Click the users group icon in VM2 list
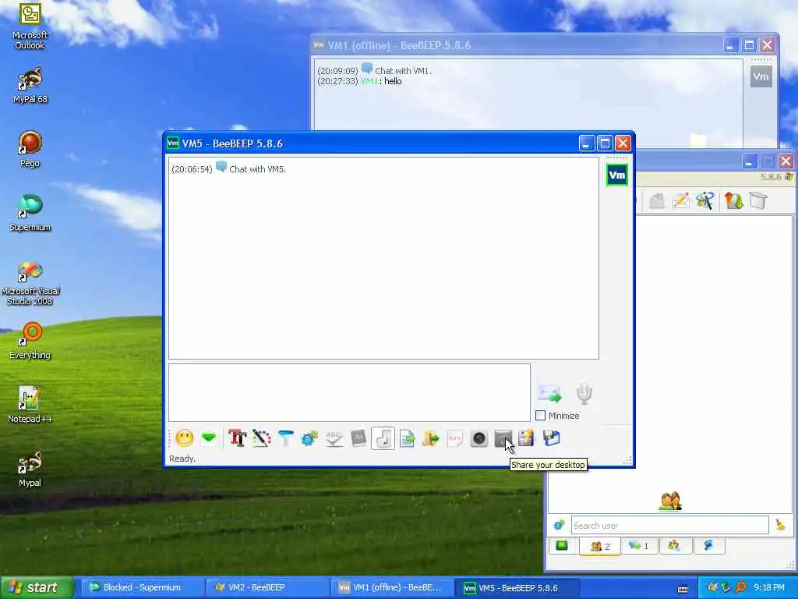Screen dimensions: 798x599 click(x=669, y=502)
